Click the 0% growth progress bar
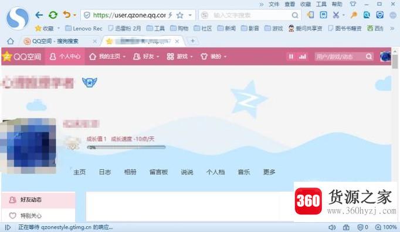The height and width of the screenshot is (232, 400). [126, 147]
